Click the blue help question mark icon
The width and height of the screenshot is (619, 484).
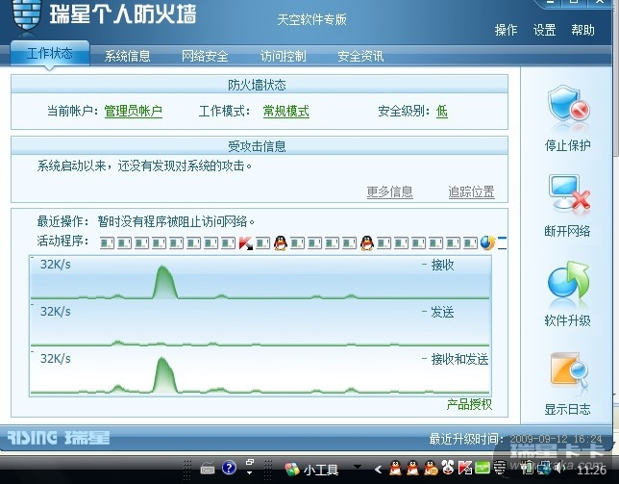tap(229, 469)
